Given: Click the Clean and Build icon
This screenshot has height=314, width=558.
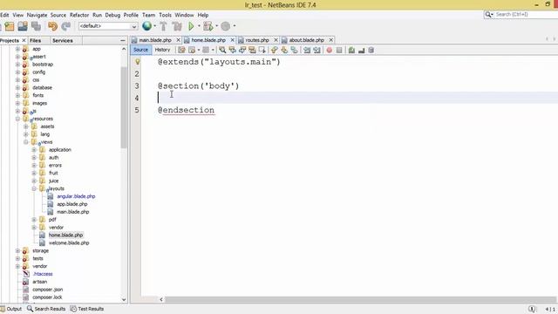Looking at the screenshot, I should (177, 26).
